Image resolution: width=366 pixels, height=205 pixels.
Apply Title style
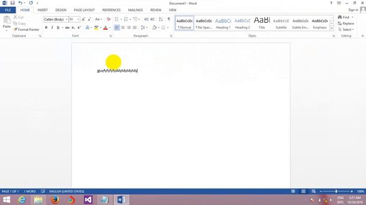pos(262,23)
